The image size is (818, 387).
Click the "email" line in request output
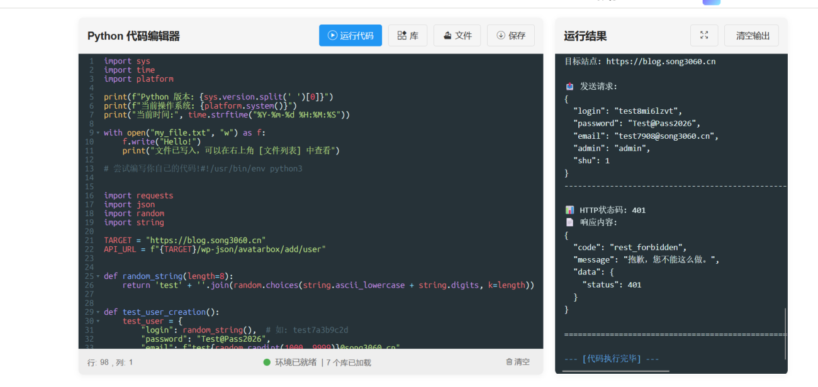(646, 136)
